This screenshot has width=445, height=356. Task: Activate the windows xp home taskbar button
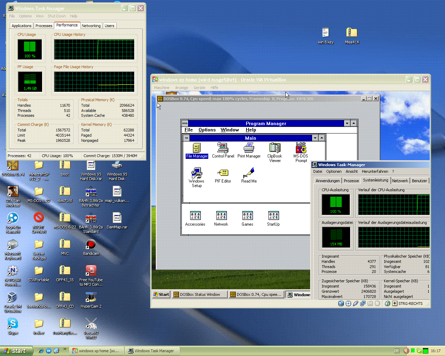pyautogui.click(x=96, y=351)
